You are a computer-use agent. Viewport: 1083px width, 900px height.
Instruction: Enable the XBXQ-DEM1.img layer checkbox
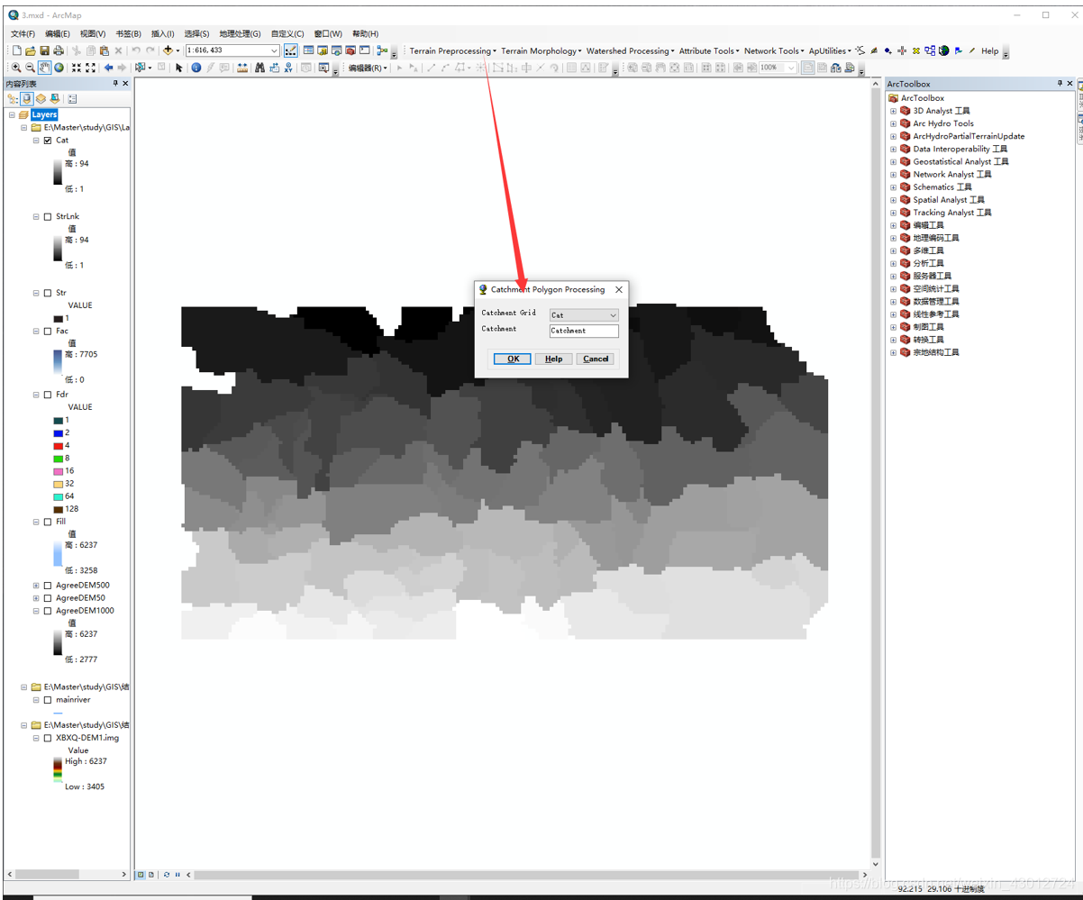(x=48, y=738)
